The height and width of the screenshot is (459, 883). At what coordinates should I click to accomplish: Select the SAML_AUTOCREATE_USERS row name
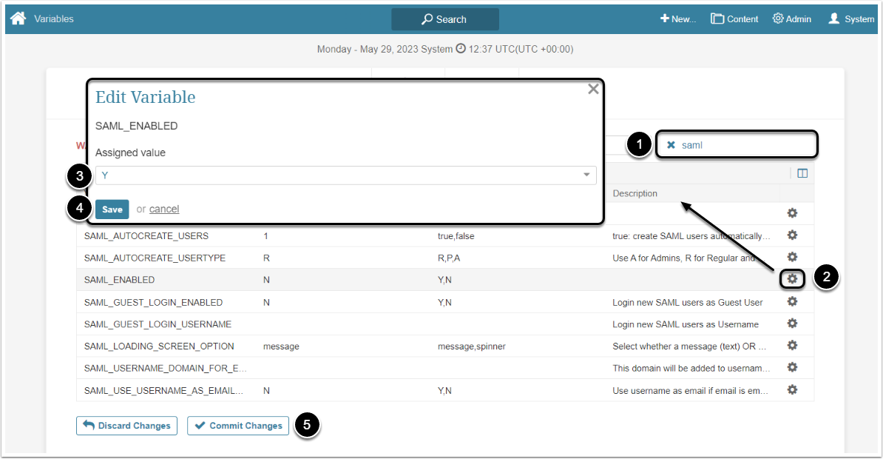pyautogui.click(x=146, y=236)
